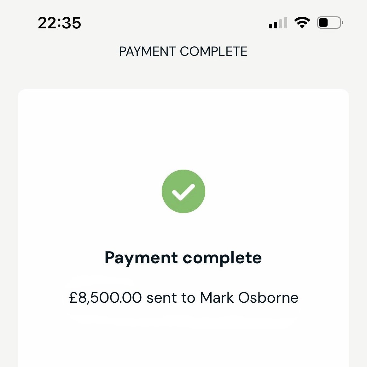
Task: Tap the PAYMENT COMPLETE header title
Action: 183,52
